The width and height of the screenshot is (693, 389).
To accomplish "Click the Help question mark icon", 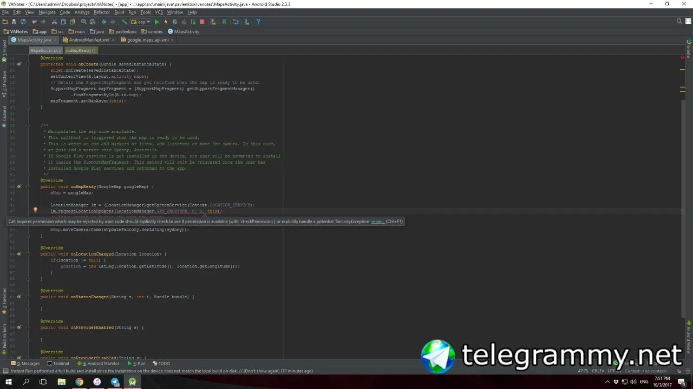I will click(258, 22).
